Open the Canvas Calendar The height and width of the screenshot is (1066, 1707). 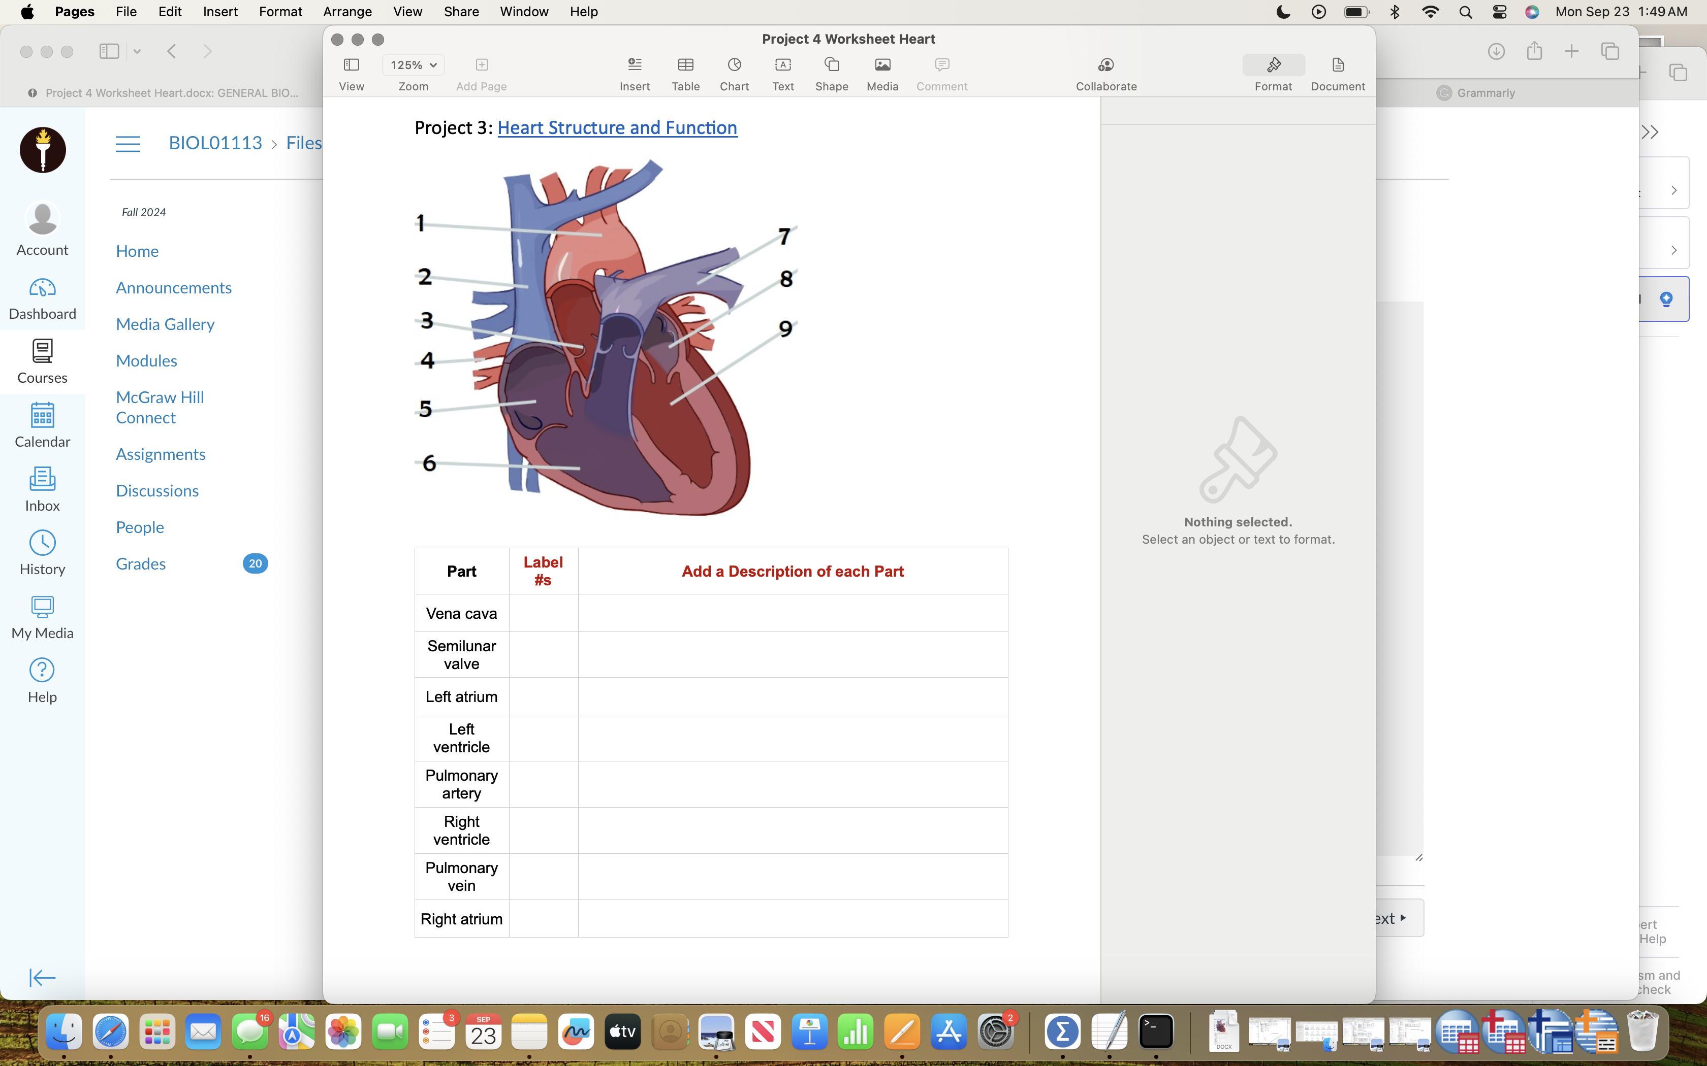(x=42, y=426)
